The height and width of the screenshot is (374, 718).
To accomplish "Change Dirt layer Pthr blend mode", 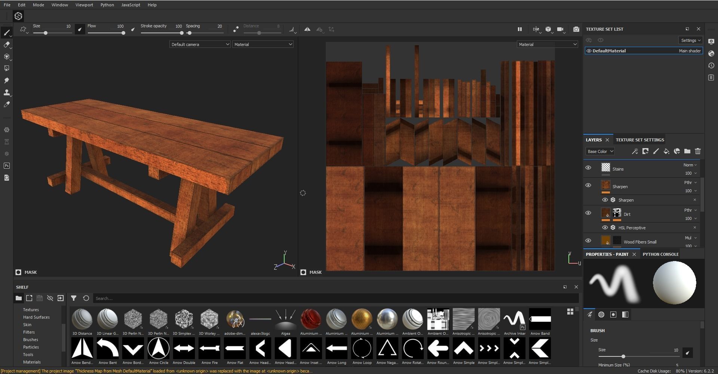I will point(690,210).
